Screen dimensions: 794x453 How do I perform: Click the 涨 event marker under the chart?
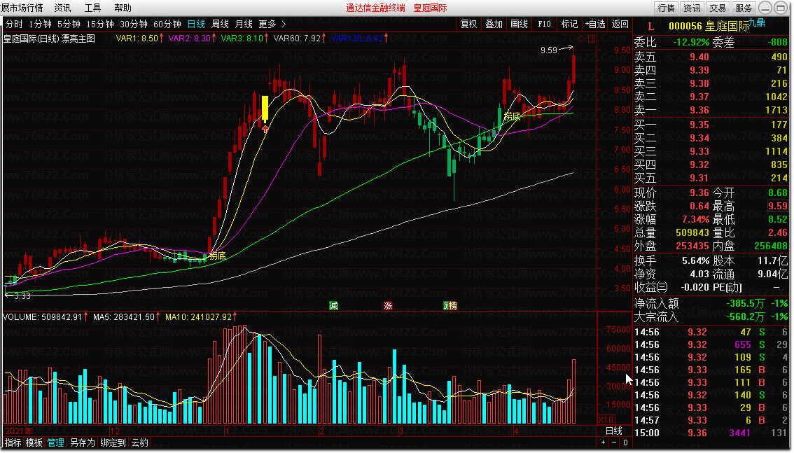tap(388, 306)
